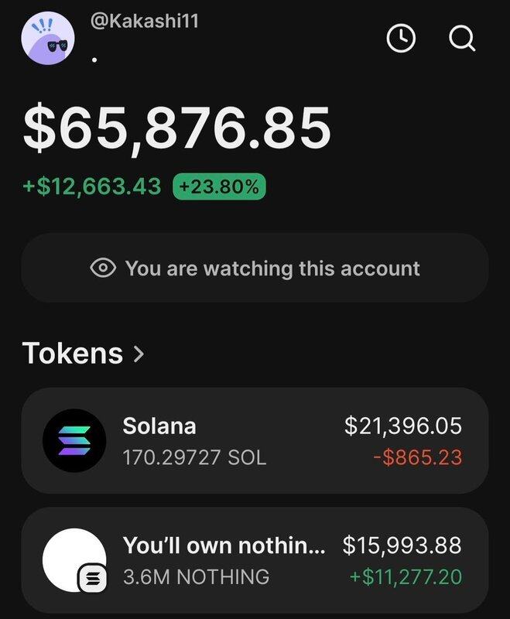The height and width of the screenshot is (619, 510).
Task: Open the Tokens section header
Action: (x=73, y=354)
